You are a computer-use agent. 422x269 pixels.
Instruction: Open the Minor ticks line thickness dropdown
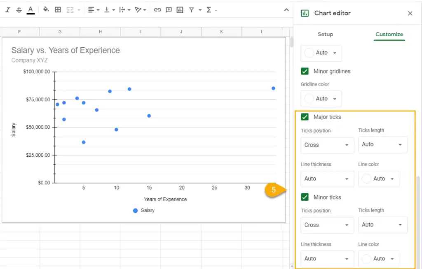click(x=327, y=259)
